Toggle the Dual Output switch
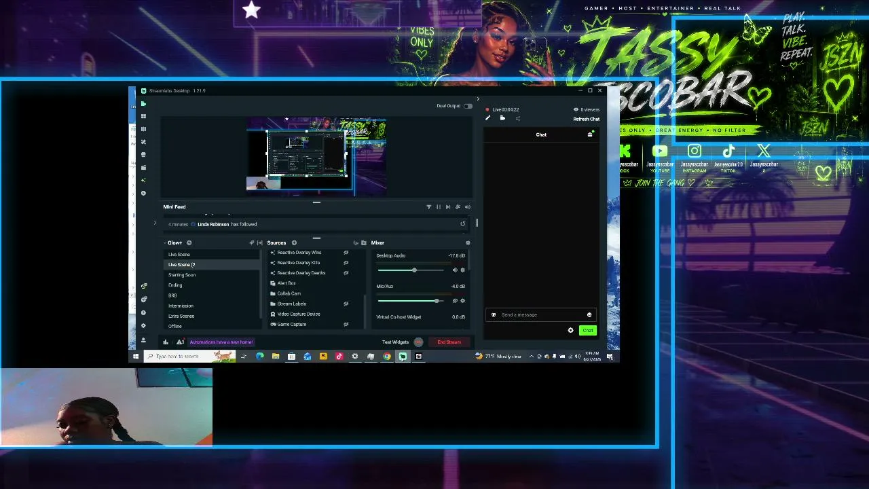Image resolution: width=869 pixels, height=489 pixels. tap(468, 106)
